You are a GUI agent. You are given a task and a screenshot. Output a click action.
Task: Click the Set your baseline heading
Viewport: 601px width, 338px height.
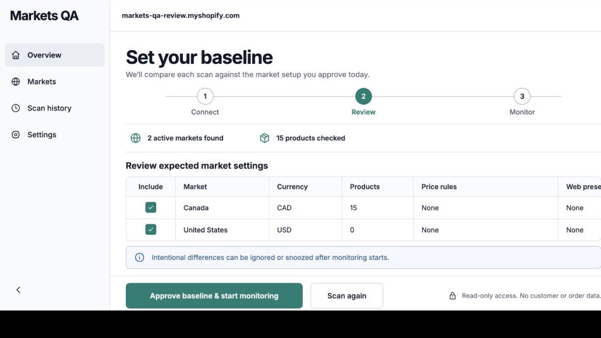pyautogui.click(x=199, y=57)
